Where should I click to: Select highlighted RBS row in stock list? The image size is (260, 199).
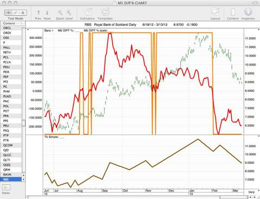(x=11, y=180)
